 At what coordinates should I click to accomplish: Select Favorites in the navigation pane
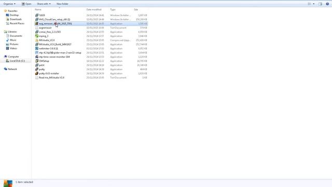[12, 11]
